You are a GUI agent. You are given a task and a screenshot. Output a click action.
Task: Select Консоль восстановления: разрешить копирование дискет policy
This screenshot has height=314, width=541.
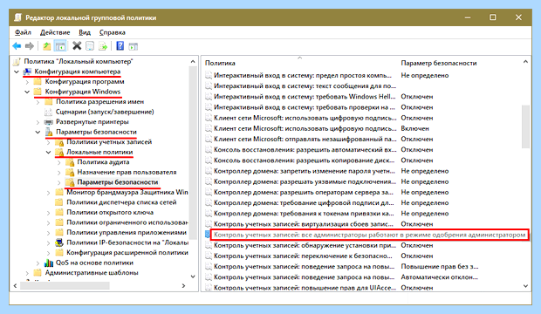304,160
